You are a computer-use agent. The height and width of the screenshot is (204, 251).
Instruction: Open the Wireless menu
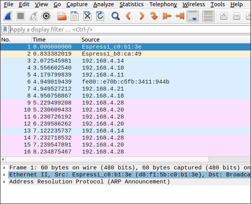pos(194,4)
